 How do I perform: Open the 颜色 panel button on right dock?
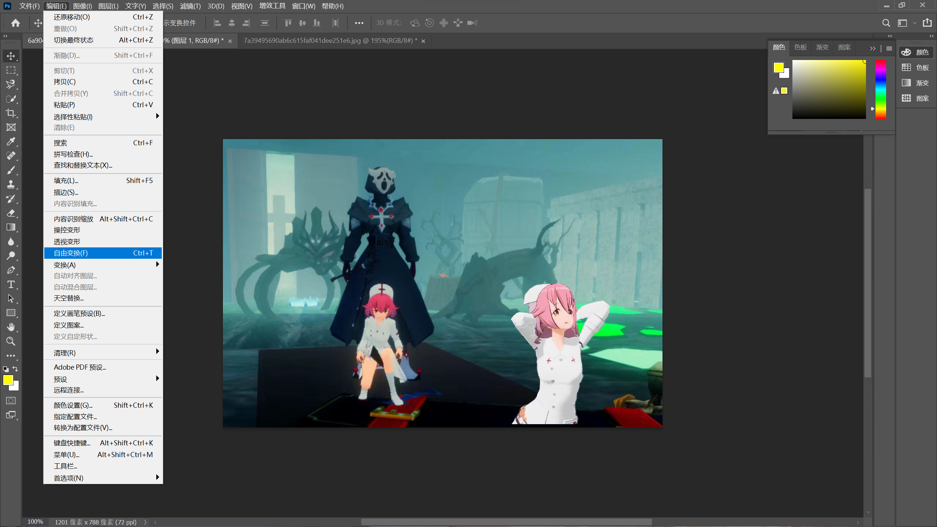[916, 52]
